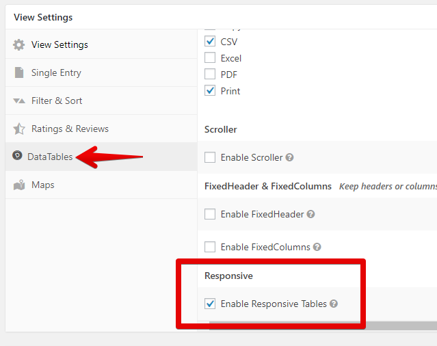Image resolution: width=437 pixels, height=346 pixels.
Task: Open the Single Entry settings tab
Action: pos(56,73)
